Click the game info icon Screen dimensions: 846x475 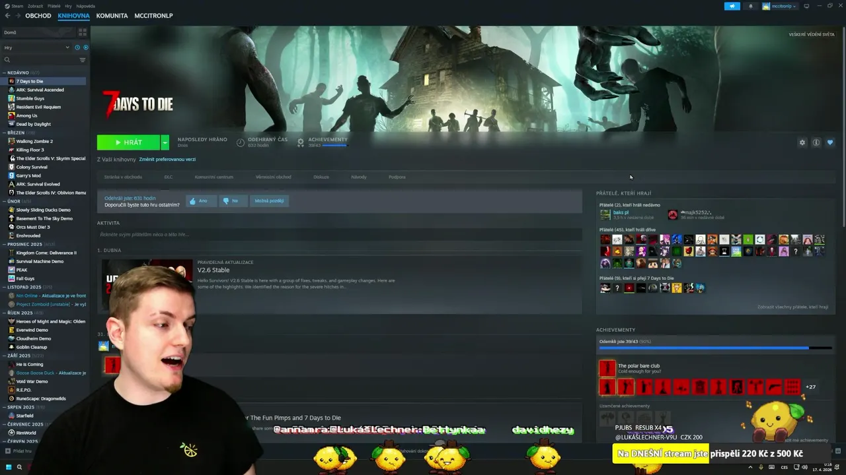click(x=816, y=142)
